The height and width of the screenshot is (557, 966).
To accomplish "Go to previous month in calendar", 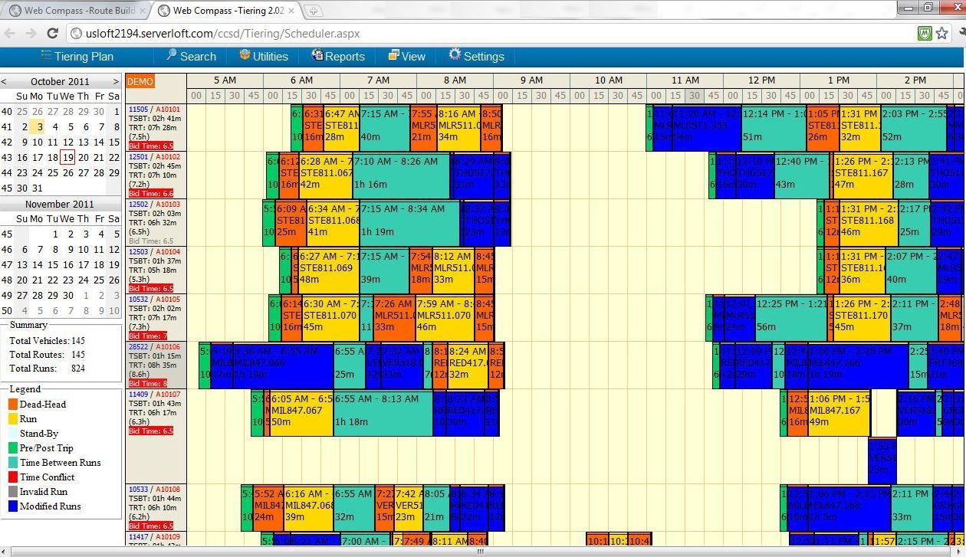I will coord(4,81).
